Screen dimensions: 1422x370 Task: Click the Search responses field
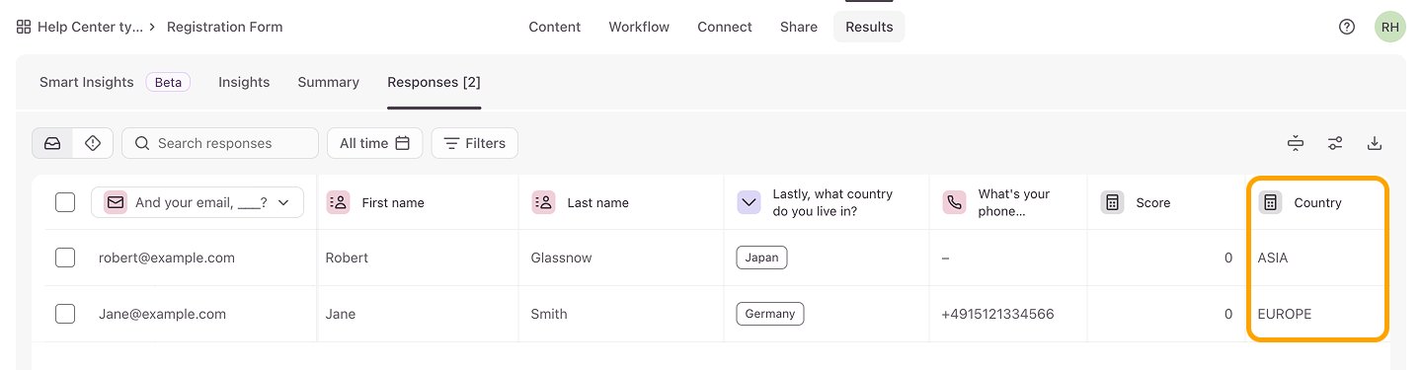220,143
